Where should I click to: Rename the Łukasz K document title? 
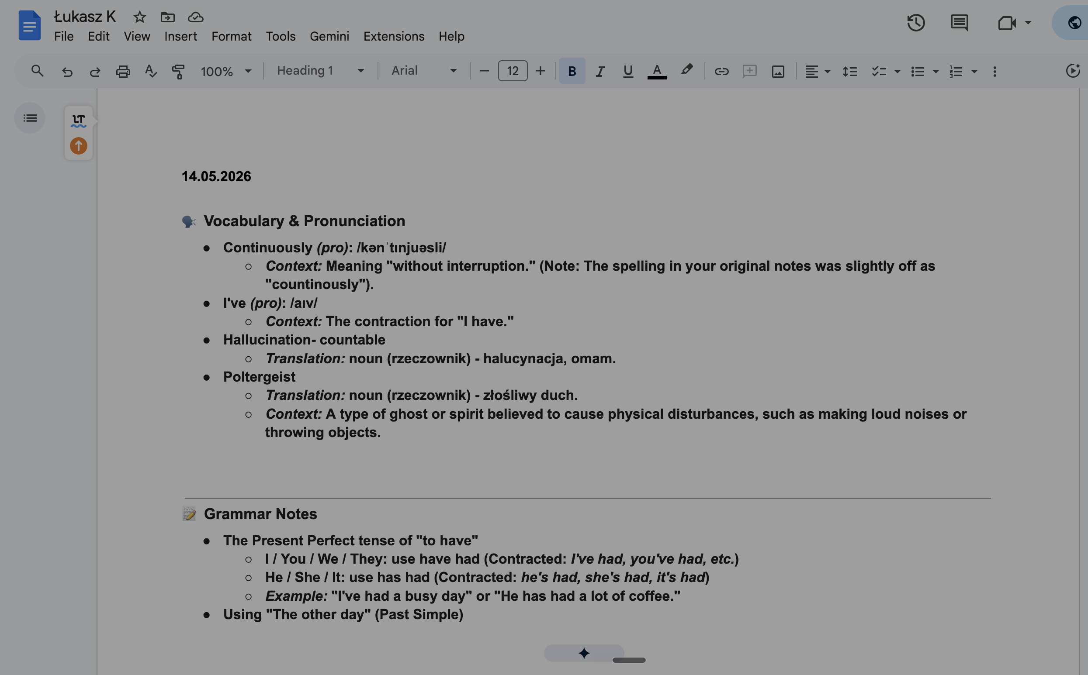tap(85, 17)
